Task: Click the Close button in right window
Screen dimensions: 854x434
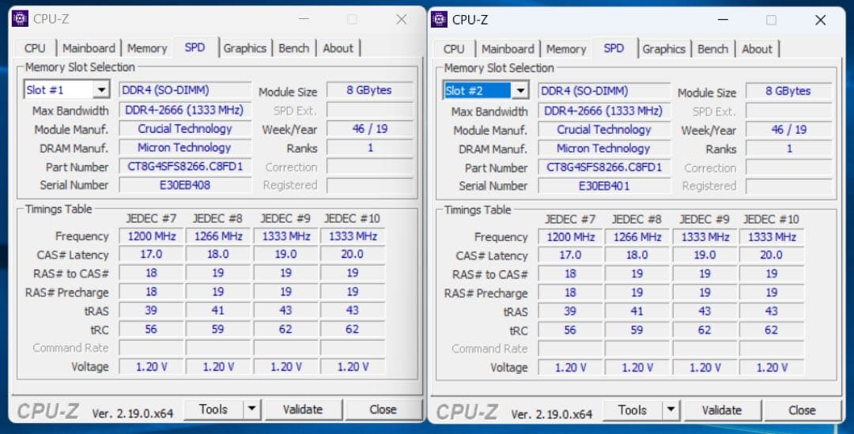Action: [803, 410]
